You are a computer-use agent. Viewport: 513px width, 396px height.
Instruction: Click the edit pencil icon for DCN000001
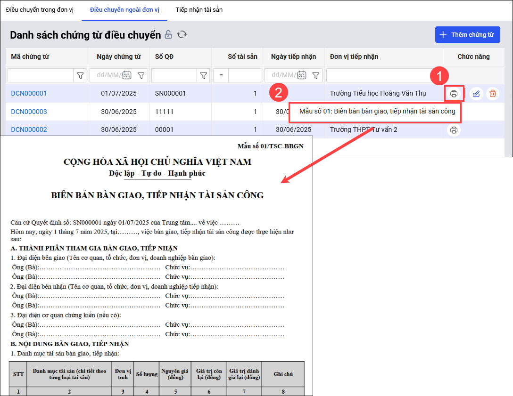(x=476, y=94)
